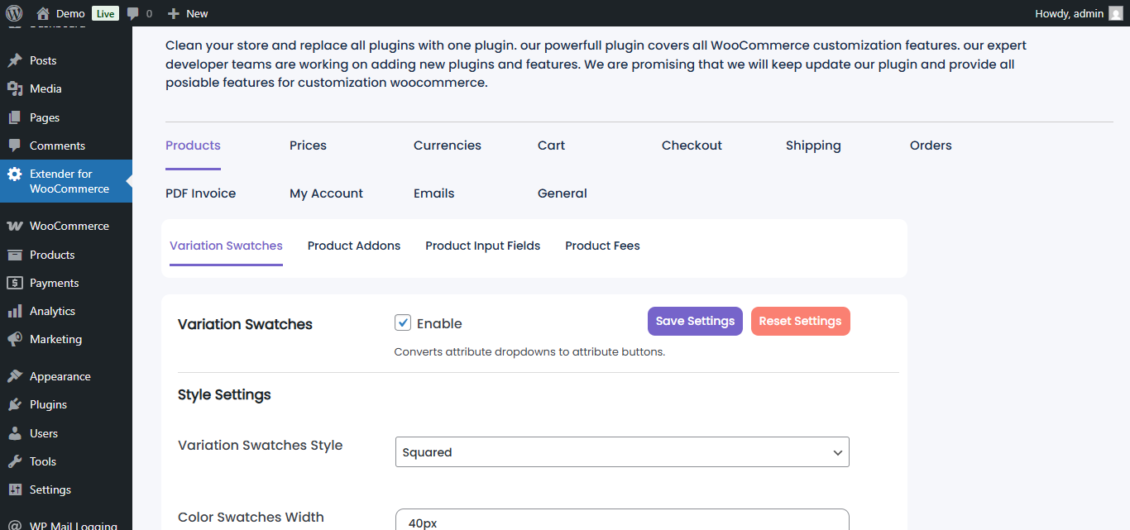Image resolution: width=1130 pixels, height=530 pixels.
Task: Click the WordPress logo icon
Action: [x=14, y=13]
